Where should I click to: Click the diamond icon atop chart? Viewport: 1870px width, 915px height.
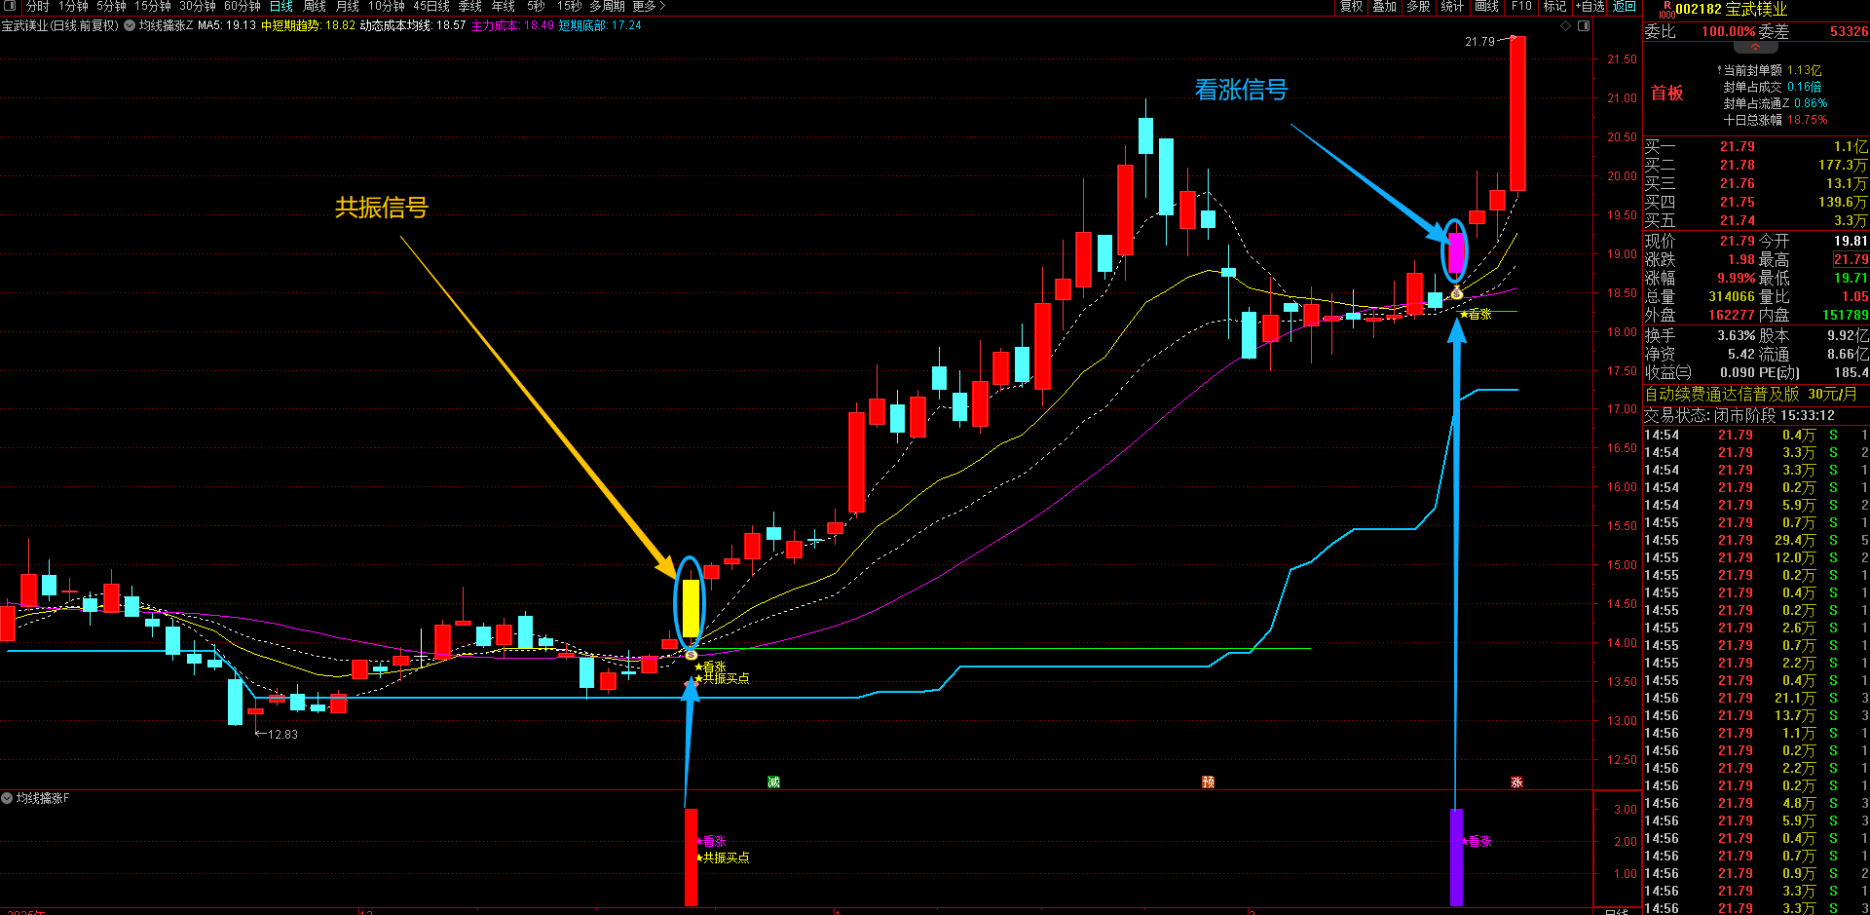(x=1566, y=25)
